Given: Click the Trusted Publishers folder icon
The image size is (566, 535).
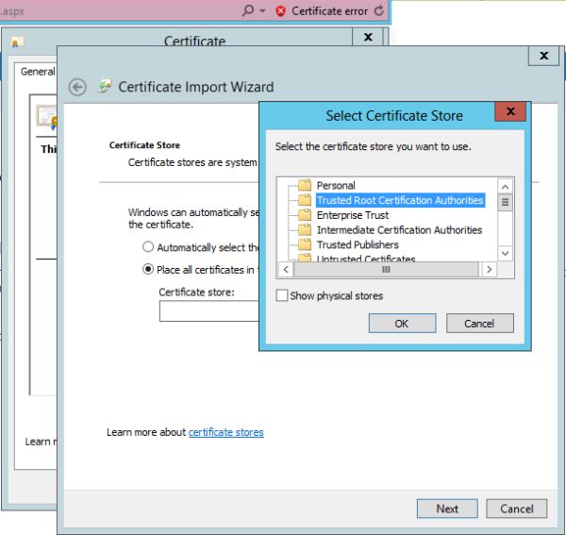Looking at the screenshot, I should [x=304, y=245].
